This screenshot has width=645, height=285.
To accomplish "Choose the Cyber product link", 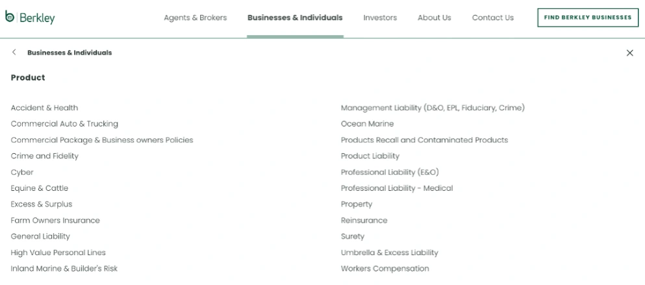I will (x=22, y=172).
